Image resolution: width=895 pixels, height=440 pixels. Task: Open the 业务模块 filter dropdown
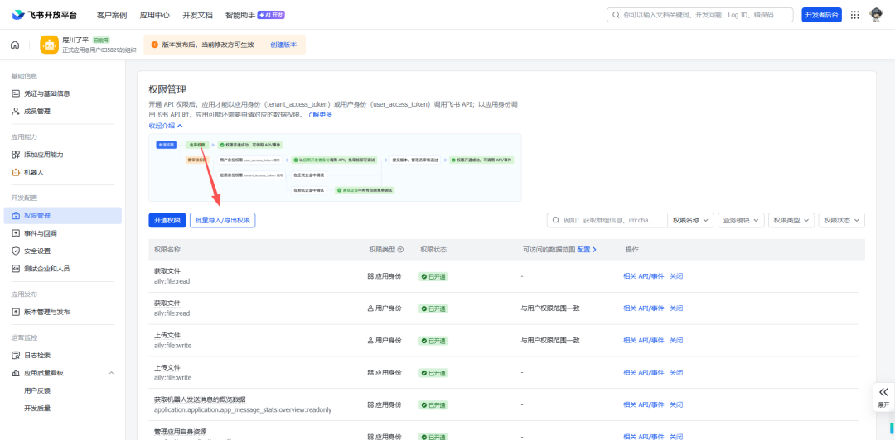[x=740, y=220]
